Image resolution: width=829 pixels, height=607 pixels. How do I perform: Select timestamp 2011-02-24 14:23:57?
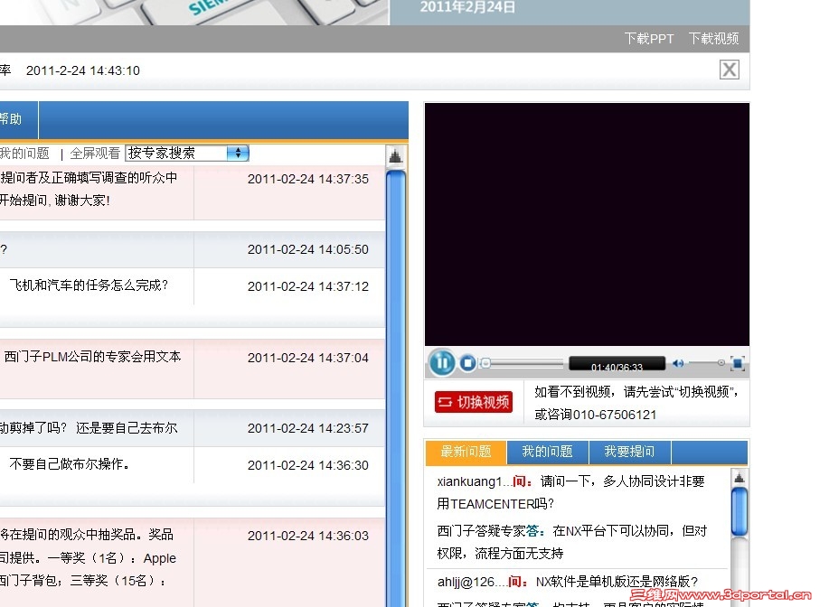point(307,428)
